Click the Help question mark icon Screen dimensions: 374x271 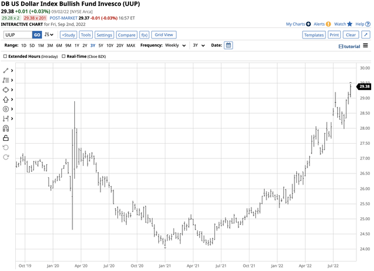pyautogui.click(x=368, y=24)
